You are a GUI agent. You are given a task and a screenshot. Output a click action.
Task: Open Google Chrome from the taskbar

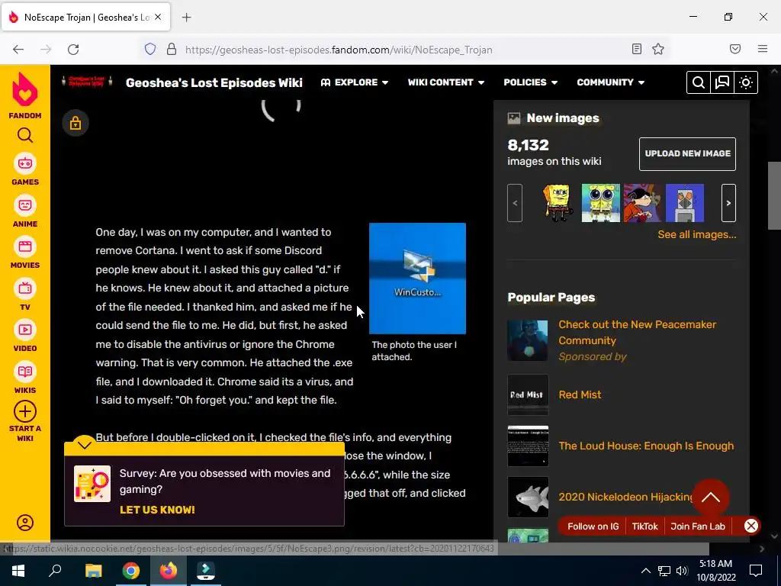click(130, 571)
